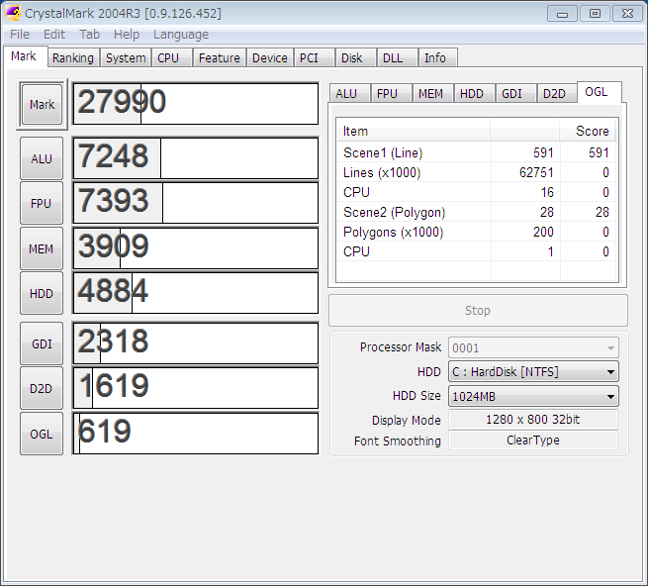Select the Lines (x1000) row
648x586 pixels.
click(477, 172)
